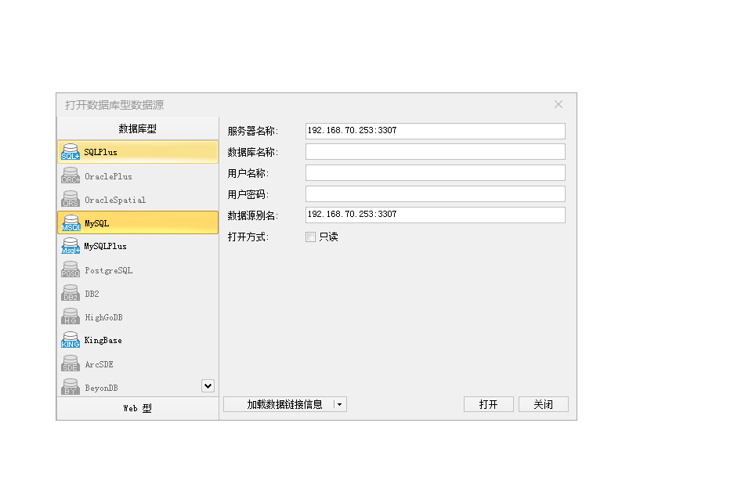
Task: Click the 关闭 button
Action: [544, 404]
